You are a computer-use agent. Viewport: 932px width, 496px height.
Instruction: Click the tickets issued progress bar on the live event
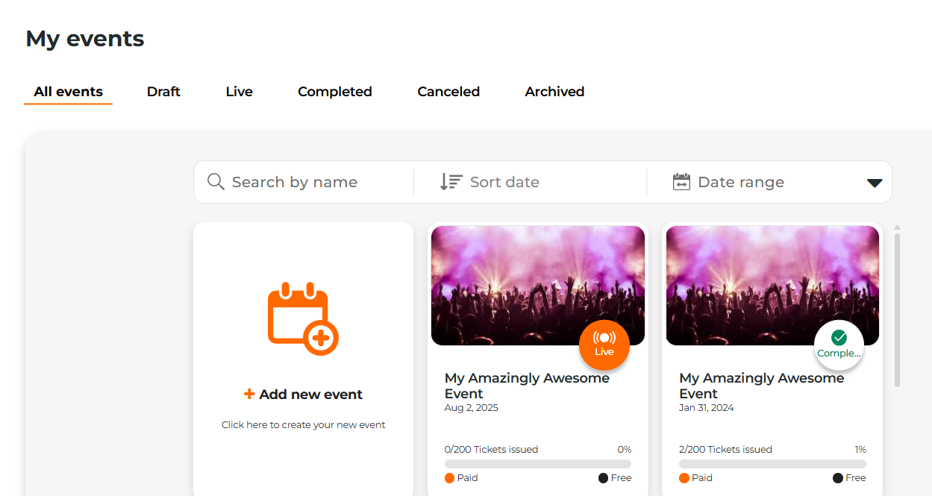(x=537, y=463)
